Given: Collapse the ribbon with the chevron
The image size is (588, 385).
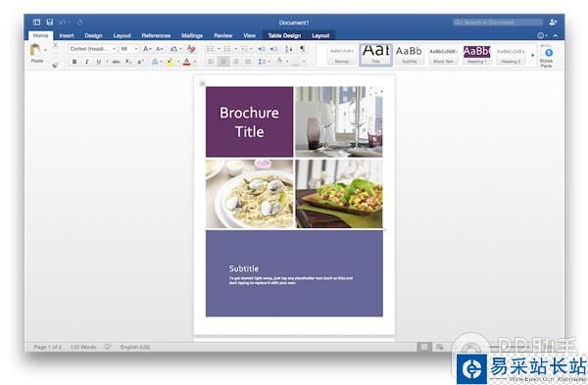Looking at the screenshot, I should pyautogui.click(x=556, y=35).
